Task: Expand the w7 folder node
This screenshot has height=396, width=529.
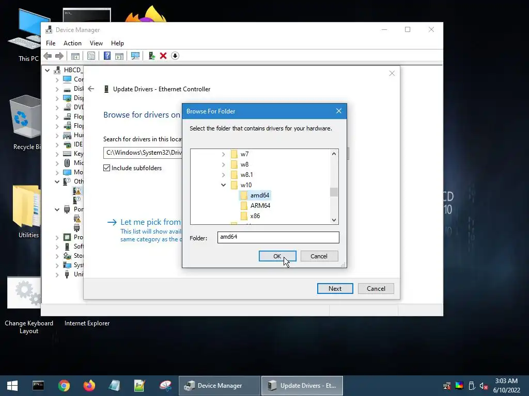Action: point(223,154)
